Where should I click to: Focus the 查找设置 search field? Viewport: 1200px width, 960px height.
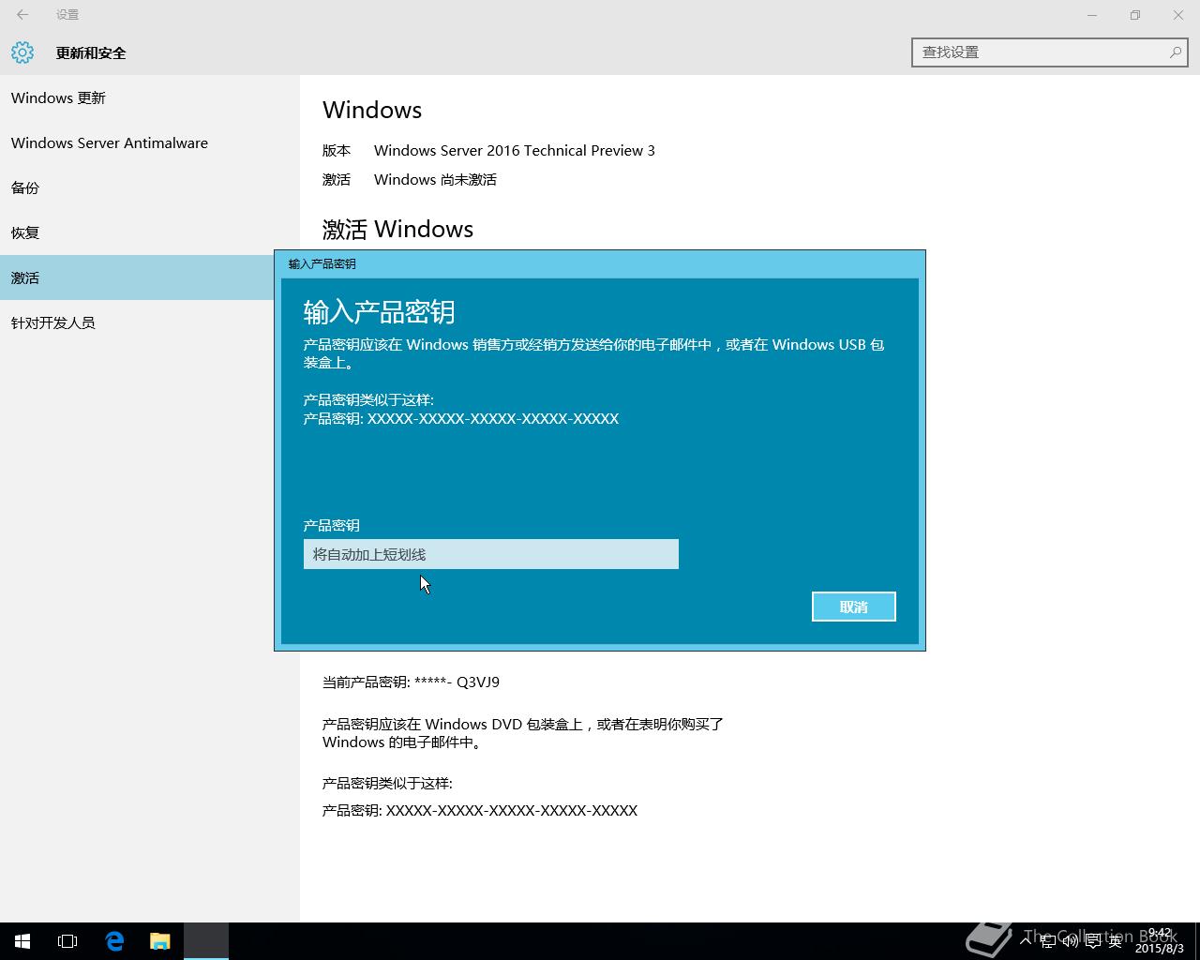(1050, 52)
